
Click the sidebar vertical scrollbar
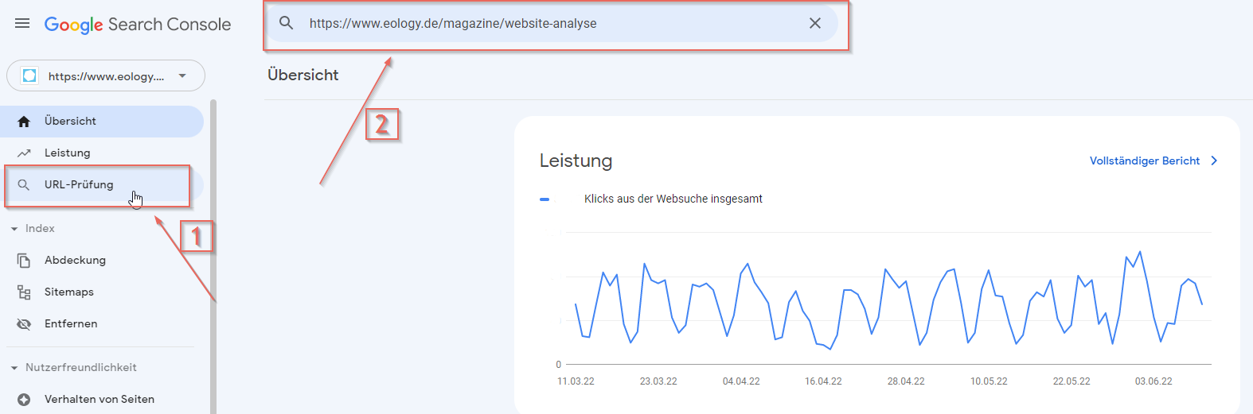click(213, 256)
